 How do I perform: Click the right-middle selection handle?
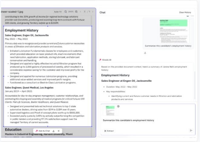tap(92, 76)
